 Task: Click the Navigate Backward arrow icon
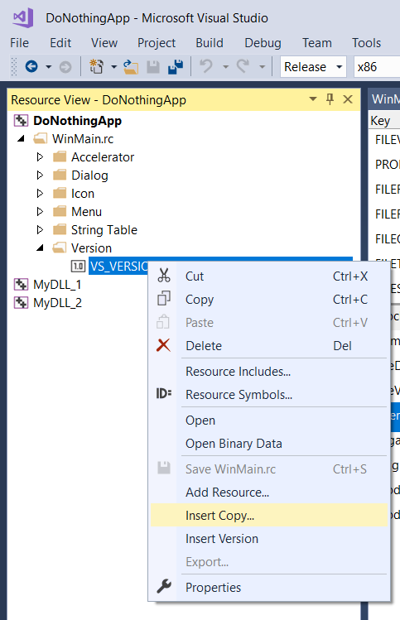pyautogui.click(x=31, y=66)
